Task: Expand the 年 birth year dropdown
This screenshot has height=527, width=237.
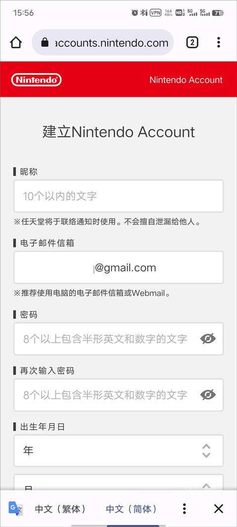Action: 118,451
